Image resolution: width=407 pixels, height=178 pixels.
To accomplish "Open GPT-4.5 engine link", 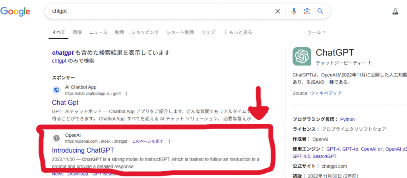I will pyautogui.click(x=301, y=156).
